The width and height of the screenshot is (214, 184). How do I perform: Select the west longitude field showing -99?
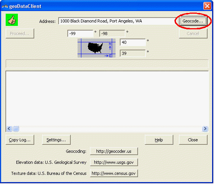click(81, 34)
